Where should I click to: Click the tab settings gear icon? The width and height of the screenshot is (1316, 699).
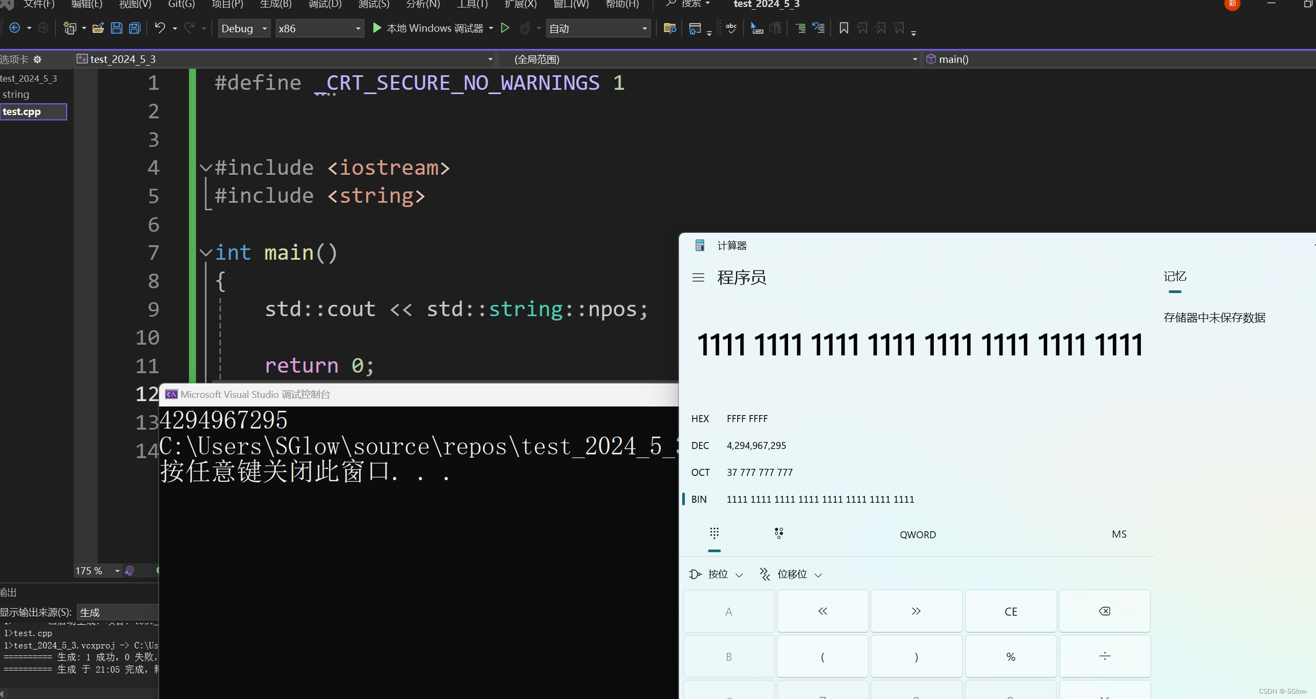click(38, 59)
